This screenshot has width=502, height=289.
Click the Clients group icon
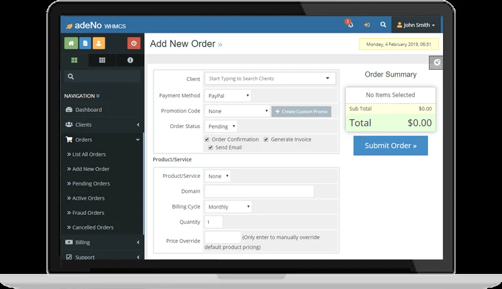tap(69, 124)
